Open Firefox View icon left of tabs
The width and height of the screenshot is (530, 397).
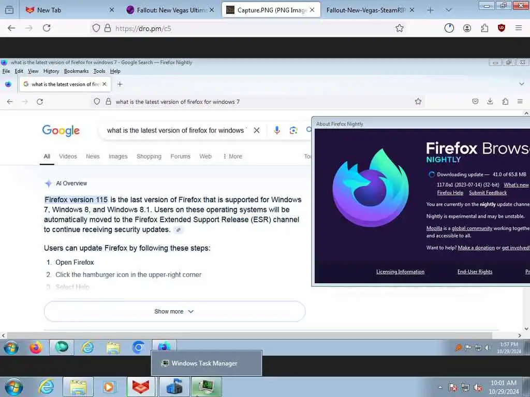9,10
